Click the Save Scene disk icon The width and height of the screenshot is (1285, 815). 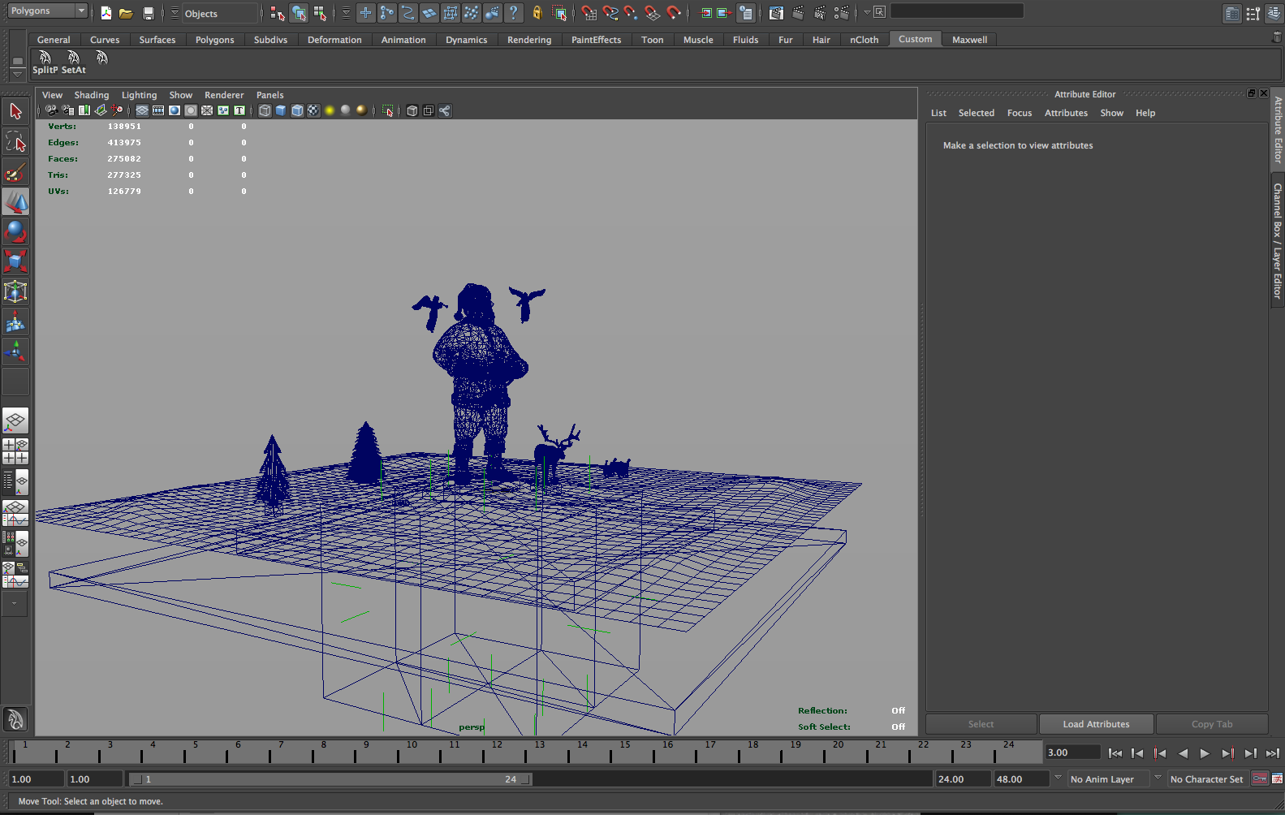(148, 13)
